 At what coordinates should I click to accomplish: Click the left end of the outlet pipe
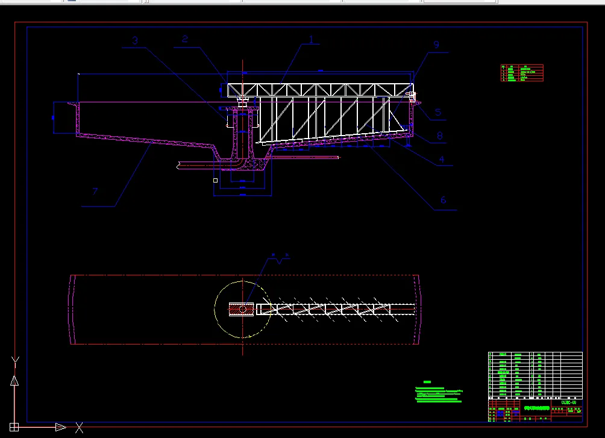[178, 166]
